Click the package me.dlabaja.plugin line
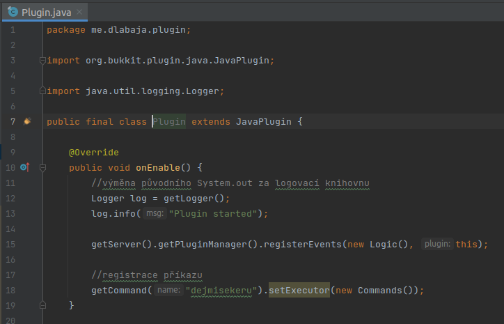 (118, 30)
